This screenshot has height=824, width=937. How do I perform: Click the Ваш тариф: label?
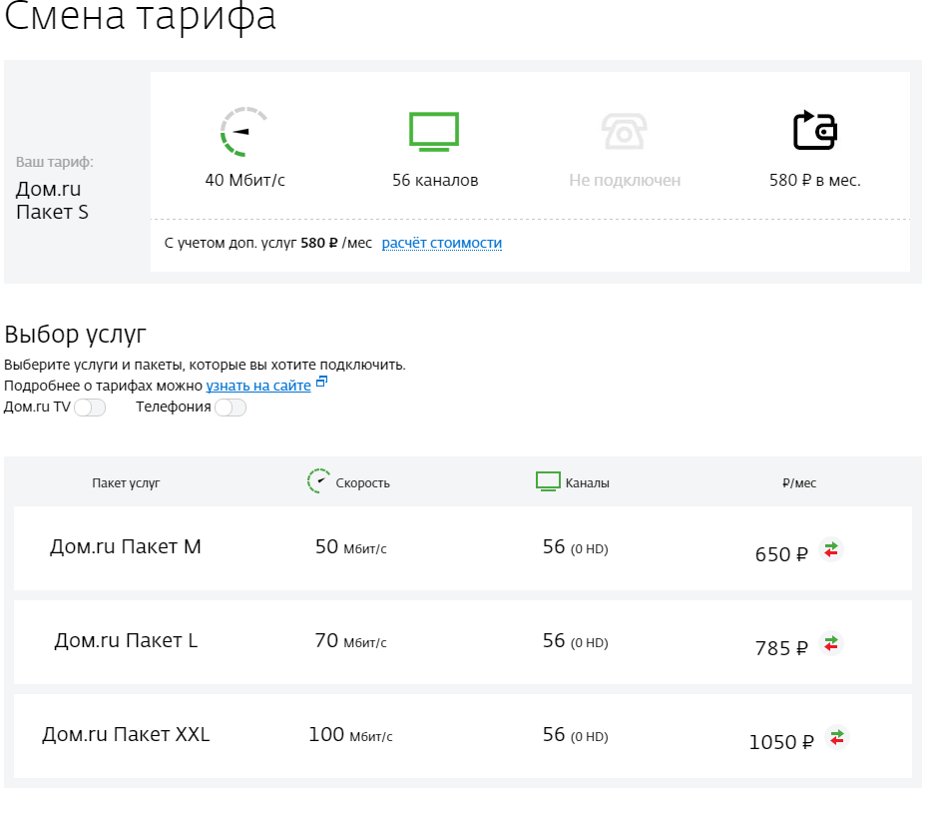[x=54, y=162]
